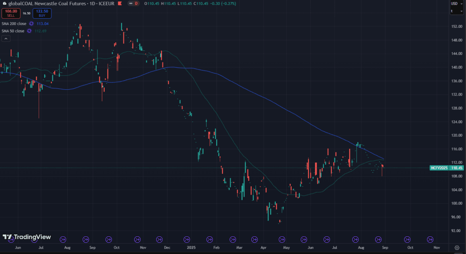Select the SMA 200 close indicator legend
466x254 pixels.
tap(14, 23)
